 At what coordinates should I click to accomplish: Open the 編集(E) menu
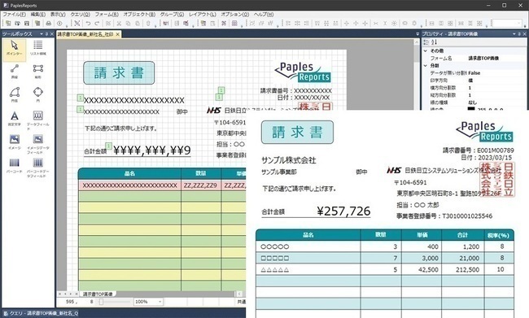click(37, 15)
